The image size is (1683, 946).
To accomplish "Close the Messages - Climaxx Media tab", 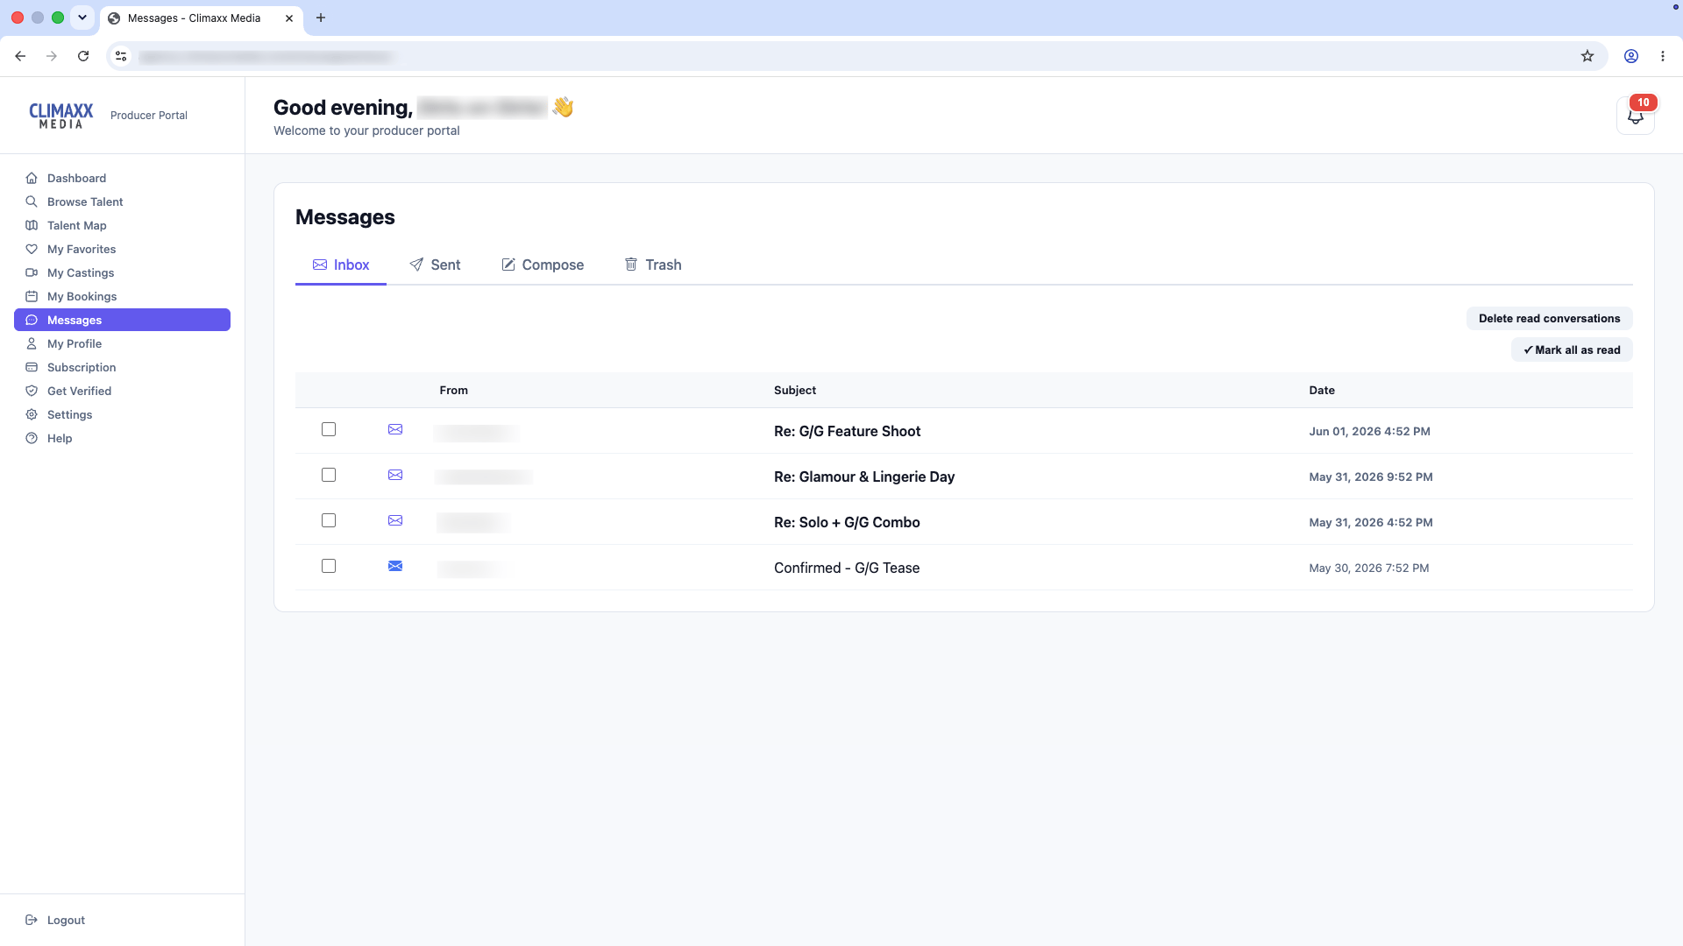I will (289, 18).
